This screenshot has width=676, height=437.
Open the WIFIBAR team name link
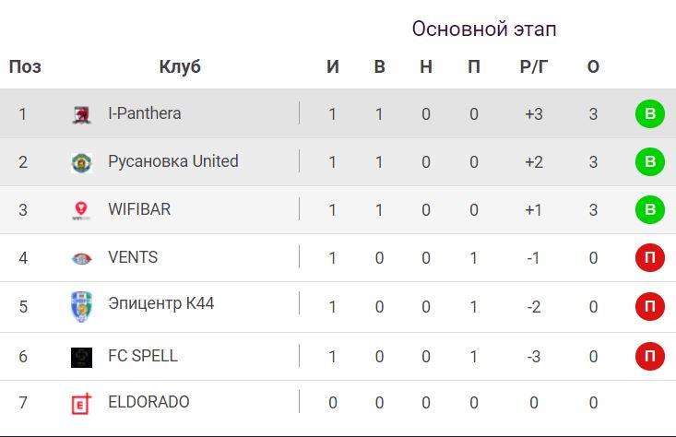(139, 209)
